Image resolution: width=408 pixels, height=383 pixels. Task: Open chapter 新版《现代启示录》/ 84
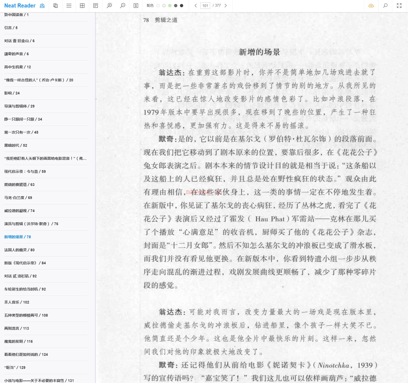pyautogui.click(x=25, y=263)
